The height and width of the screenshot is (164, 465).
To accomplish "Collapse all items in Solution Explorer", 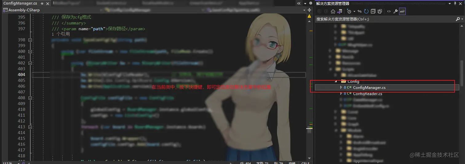I will click(373, 11).
